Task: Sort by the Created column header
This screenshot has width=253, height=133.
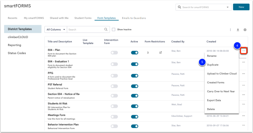Action: point(211,42)
